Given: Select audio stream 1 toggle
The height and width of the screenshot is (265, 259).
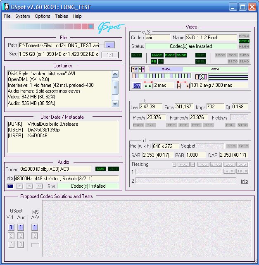Looking at the screenshot, I should [x=10, y=186].
